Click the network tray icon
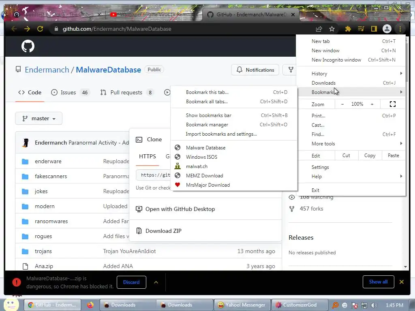Image resolution: width=415 pixels, height=311 pixels. 364,305
